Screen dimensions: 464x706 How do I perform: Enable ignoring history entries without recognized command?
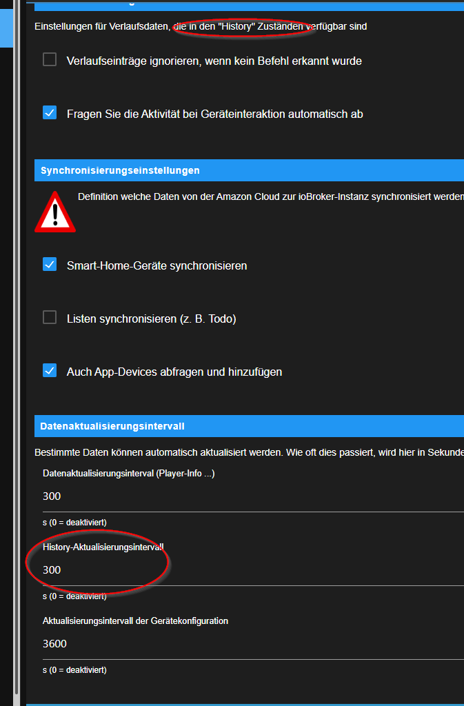pyautogui.click(x=50, y=60)
